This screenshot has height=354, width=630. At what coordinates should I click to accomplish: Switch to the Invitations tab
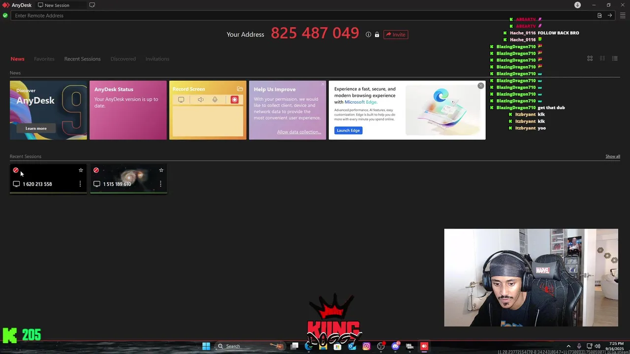157,59
